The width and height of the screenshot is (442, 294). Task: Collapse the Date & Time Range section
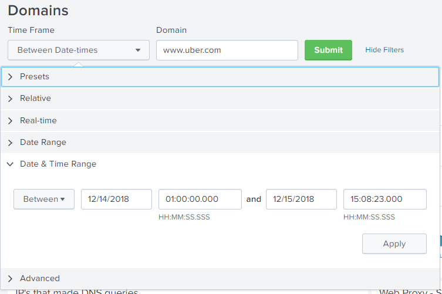220,164
